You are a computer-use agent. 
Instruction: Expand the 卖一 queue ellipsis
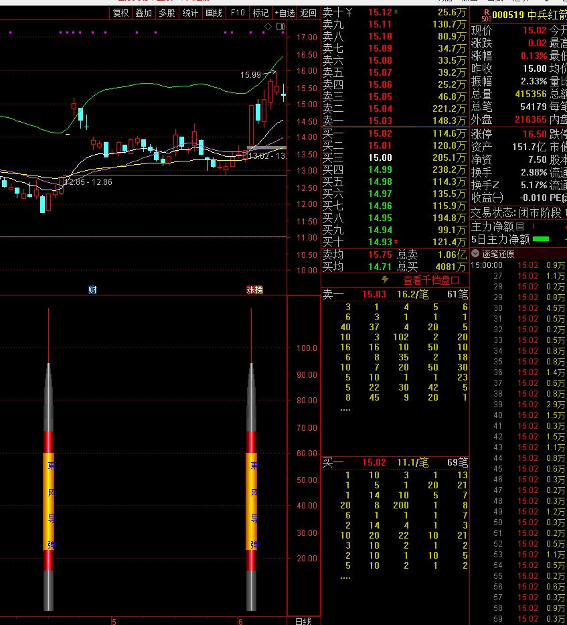tap(345, 409)
